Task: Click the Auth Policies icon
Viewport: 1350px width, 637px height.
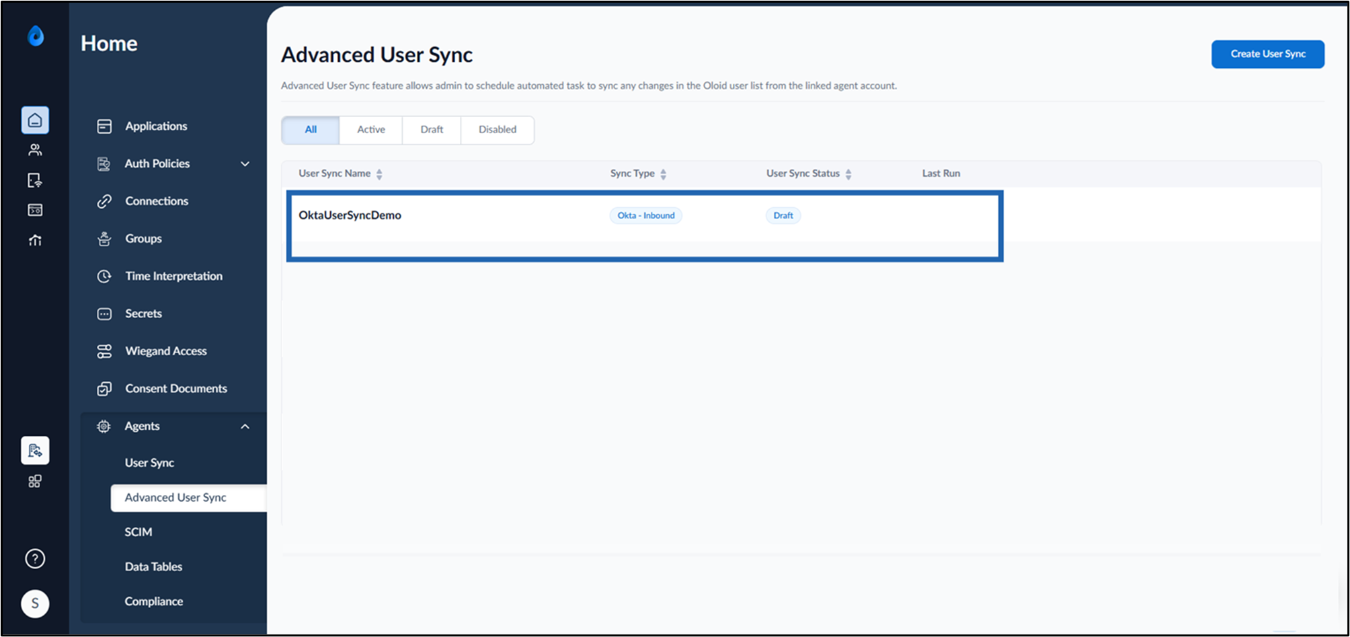Action: 104,163
